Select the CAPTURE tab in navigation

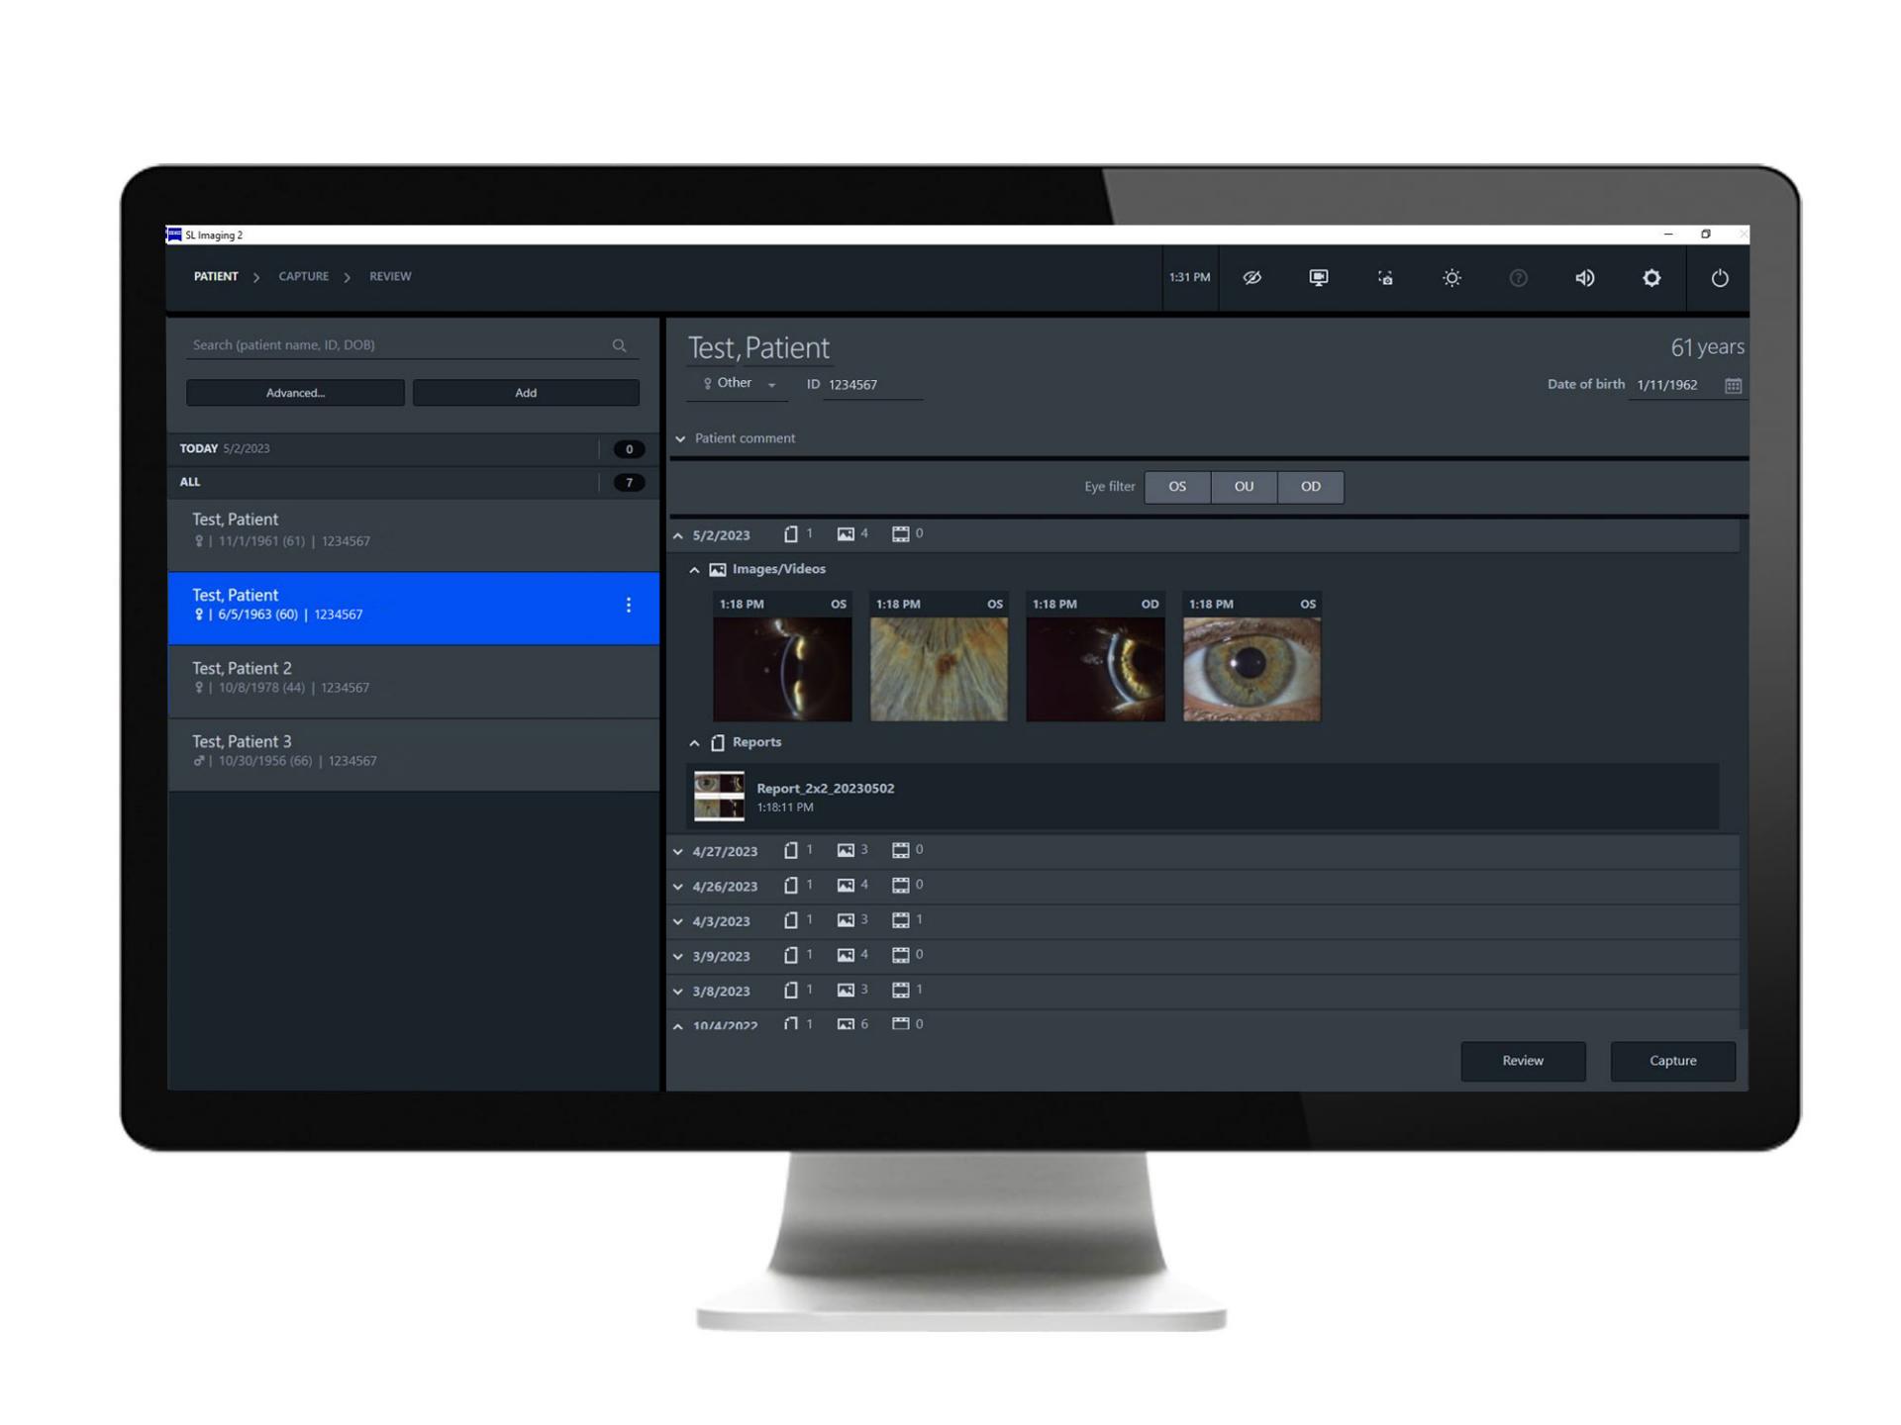307,275
